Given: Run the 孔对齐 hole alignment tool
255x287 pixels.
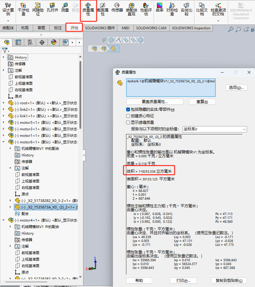Looking at the screenshot, I should click(52, 8).
